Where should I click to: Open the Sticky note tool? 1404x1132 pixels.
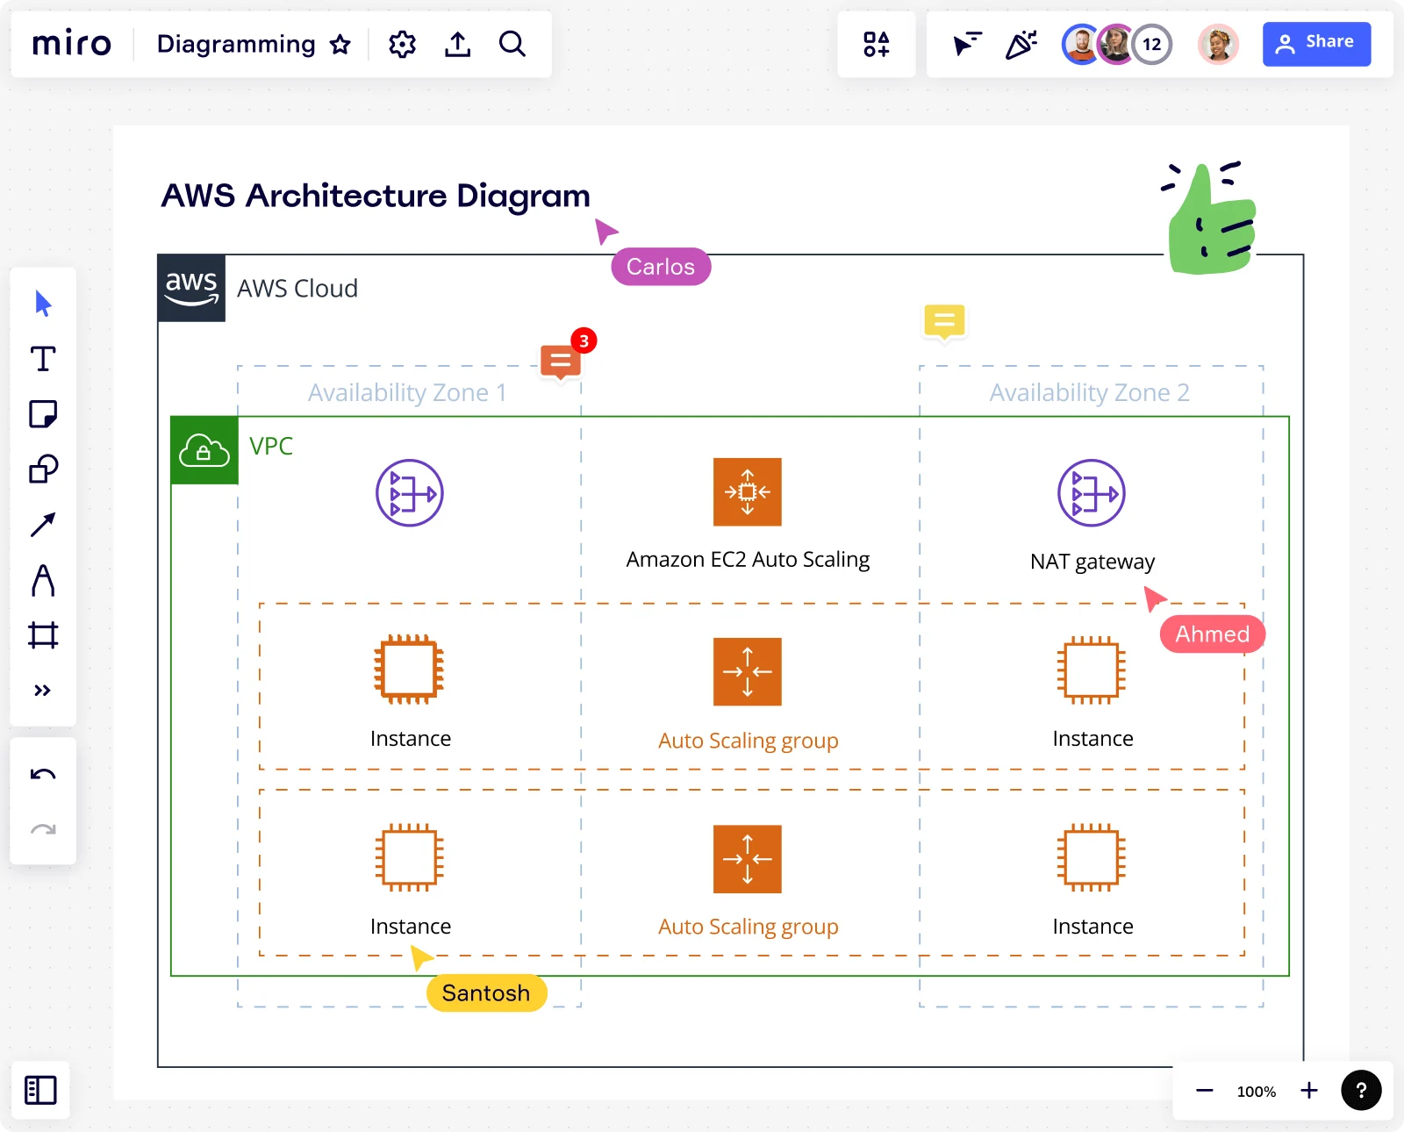point(42,412)
